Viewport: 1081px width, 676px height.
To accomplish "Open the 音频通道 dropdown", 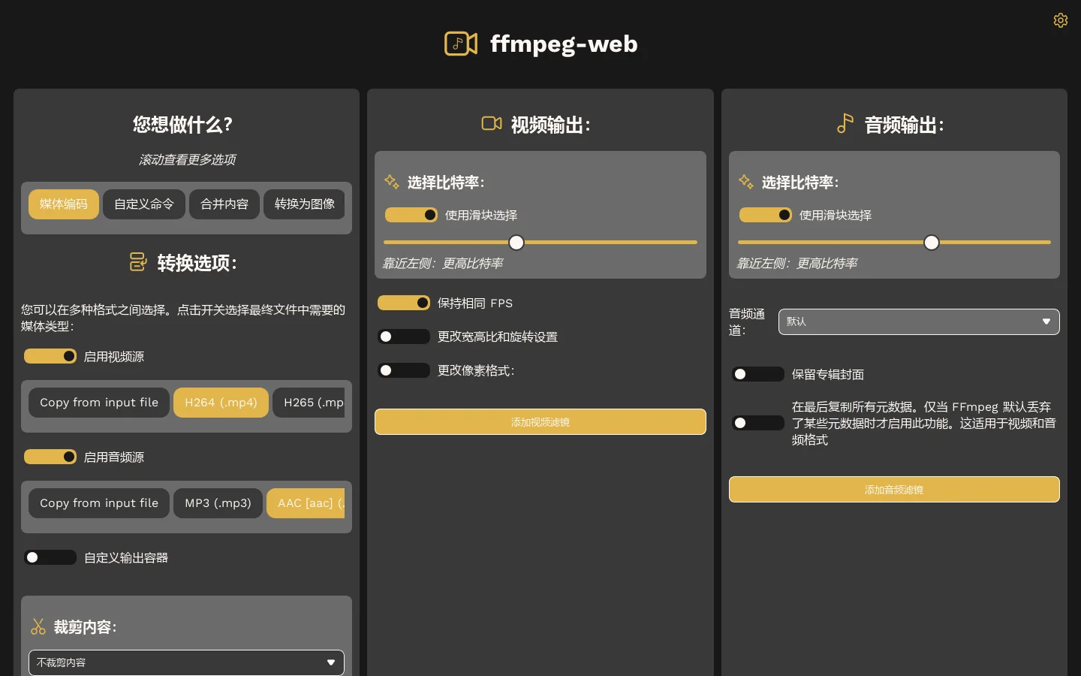I will pos(919,321).
